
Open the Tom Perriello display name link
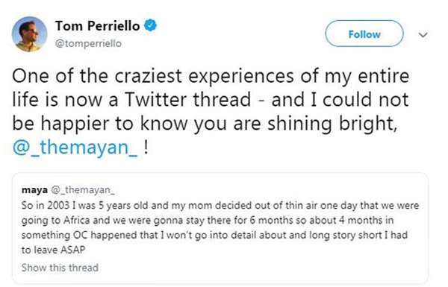click(x=97, y=26)
